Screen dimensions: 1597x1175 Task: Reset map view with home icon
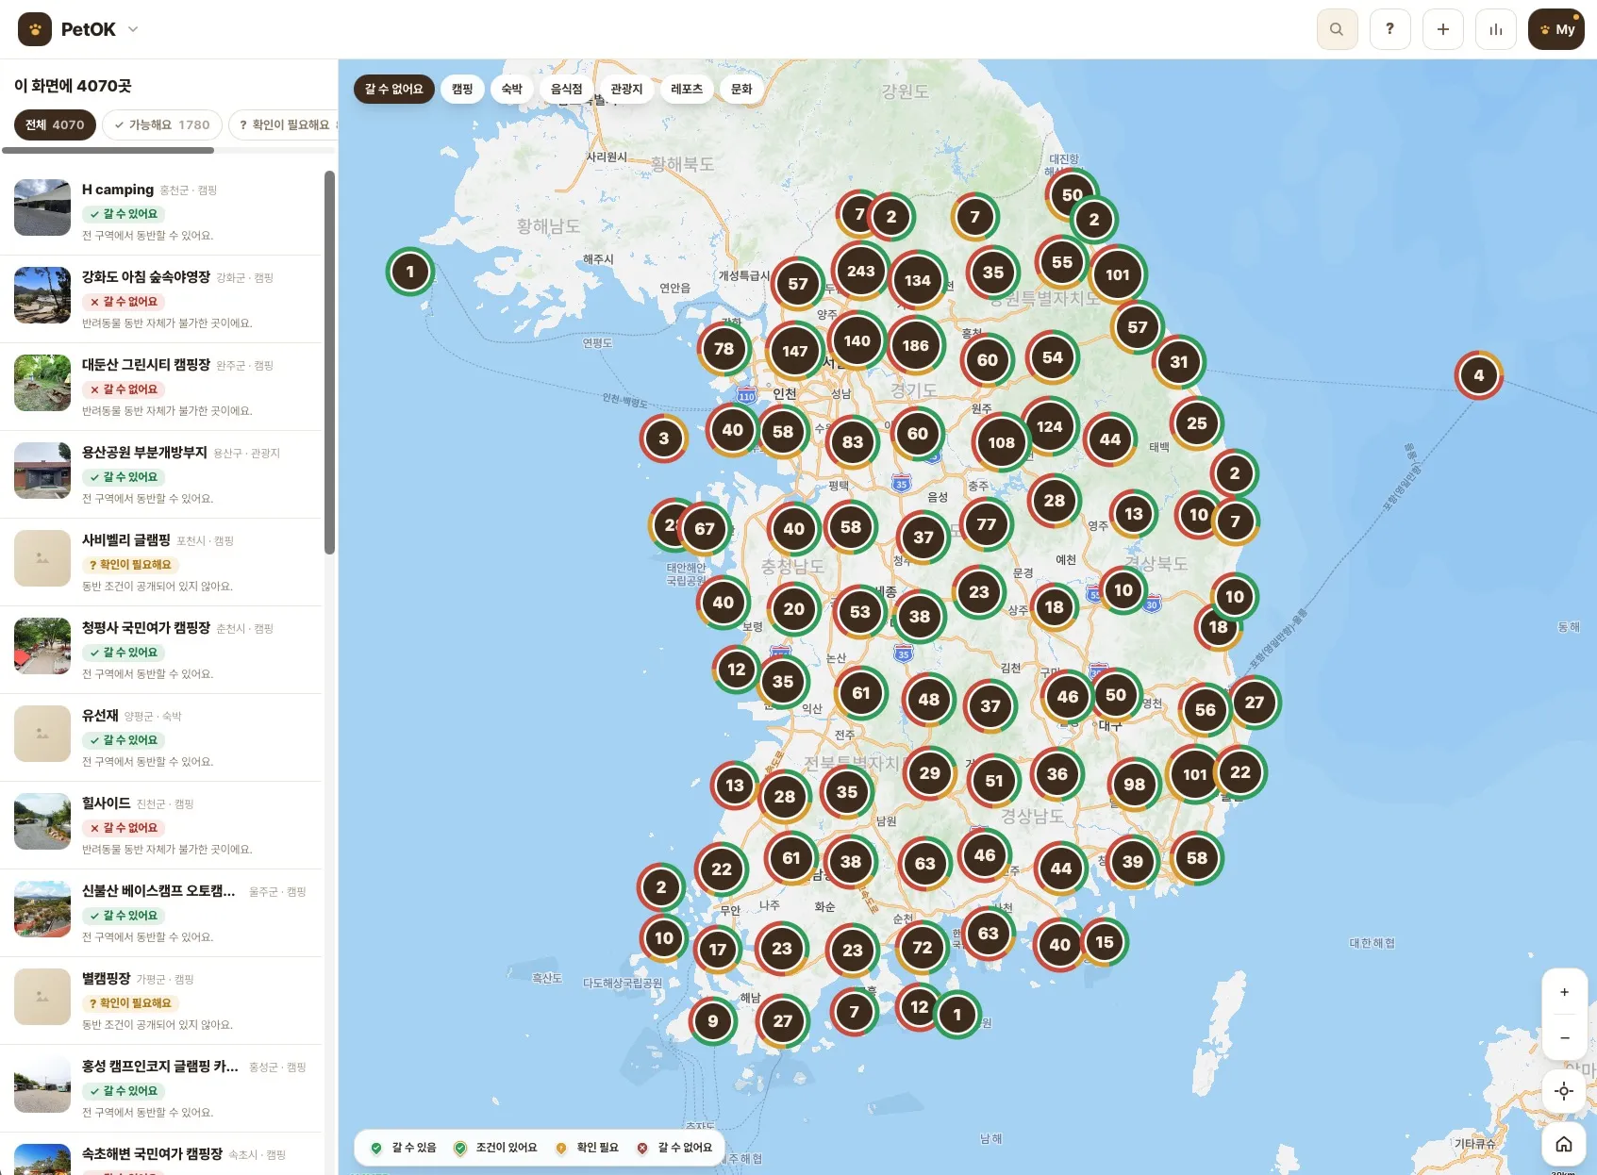coord(1564,1144)
